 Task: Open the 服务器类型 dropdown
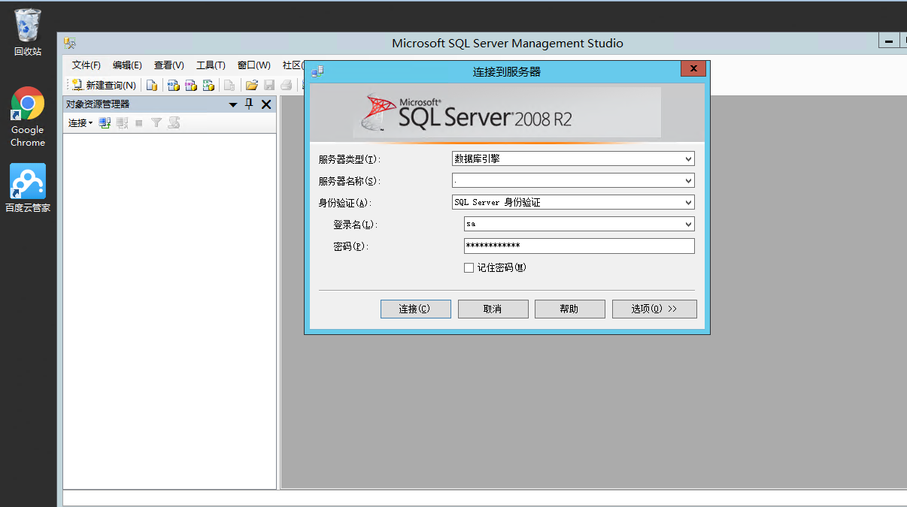click(x=688, y=158)
